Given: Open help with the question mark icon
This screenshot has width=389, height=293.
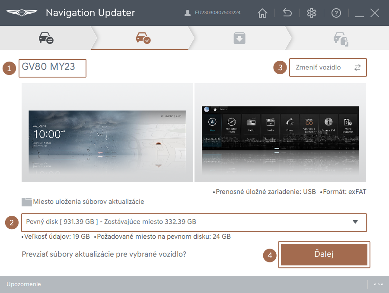Looking at the screenshot, I should [336, 13].
